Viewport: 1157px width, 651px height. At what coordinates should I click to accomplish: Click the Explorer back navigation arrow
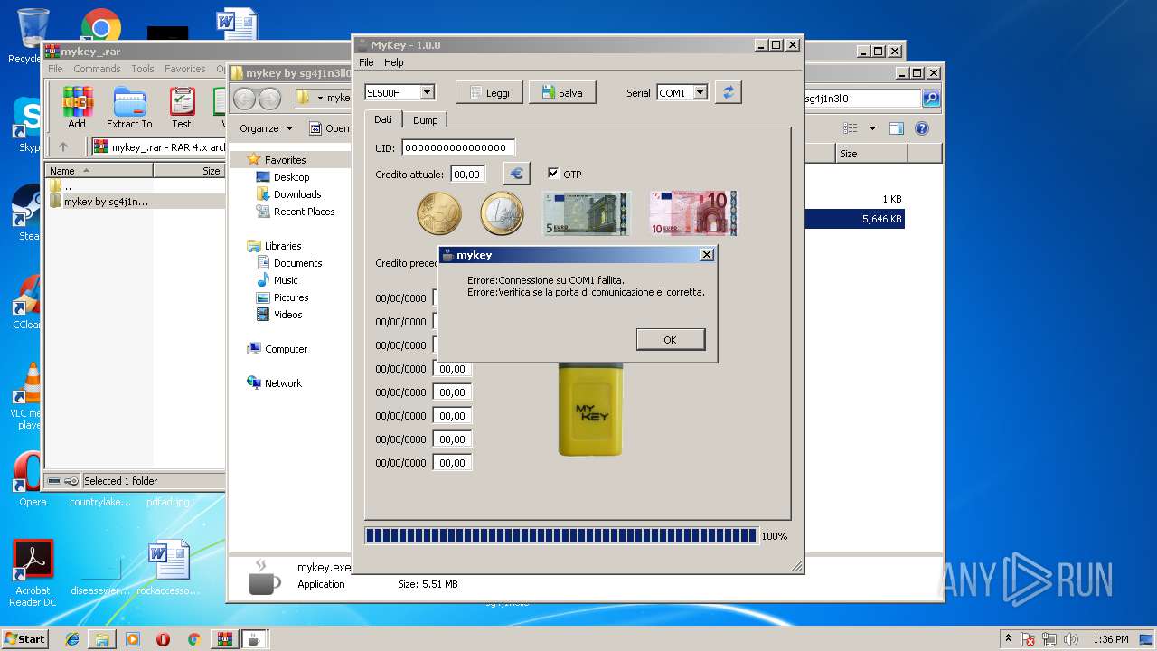[245, 99]
